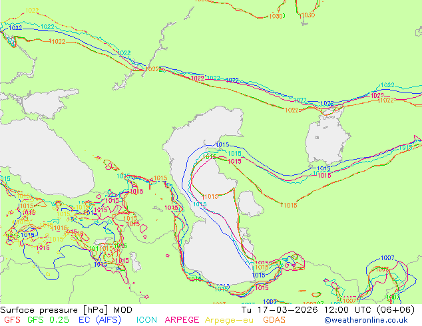Click the EC (AIFS) legend label
Viewport: 422px width, 326px height.
click(x=100, y=320)
